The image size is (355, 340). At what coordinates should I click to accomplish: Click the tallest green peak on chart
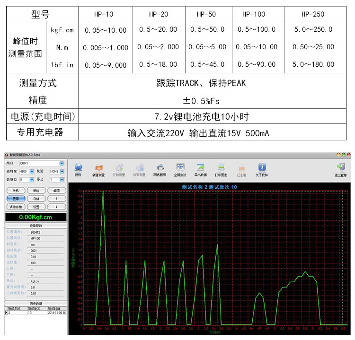pyautogui.click(x=103, y=192)
